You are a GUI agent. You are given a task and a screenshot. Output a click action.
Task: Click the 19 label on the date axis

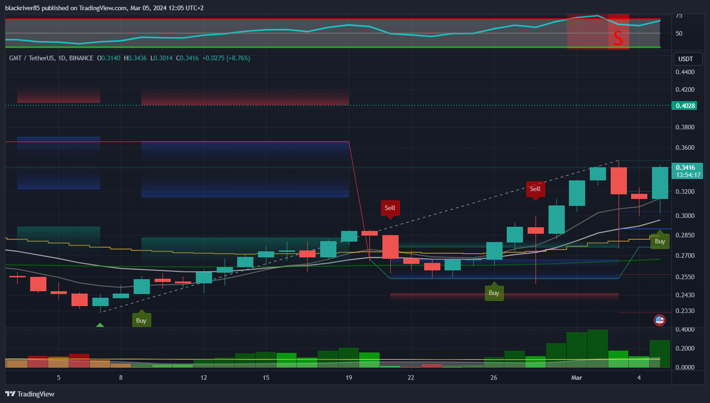pos(349,377)
